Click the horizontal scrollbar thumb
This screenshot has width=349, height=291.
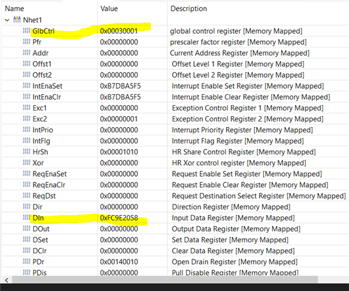click(x=165, y=280)
